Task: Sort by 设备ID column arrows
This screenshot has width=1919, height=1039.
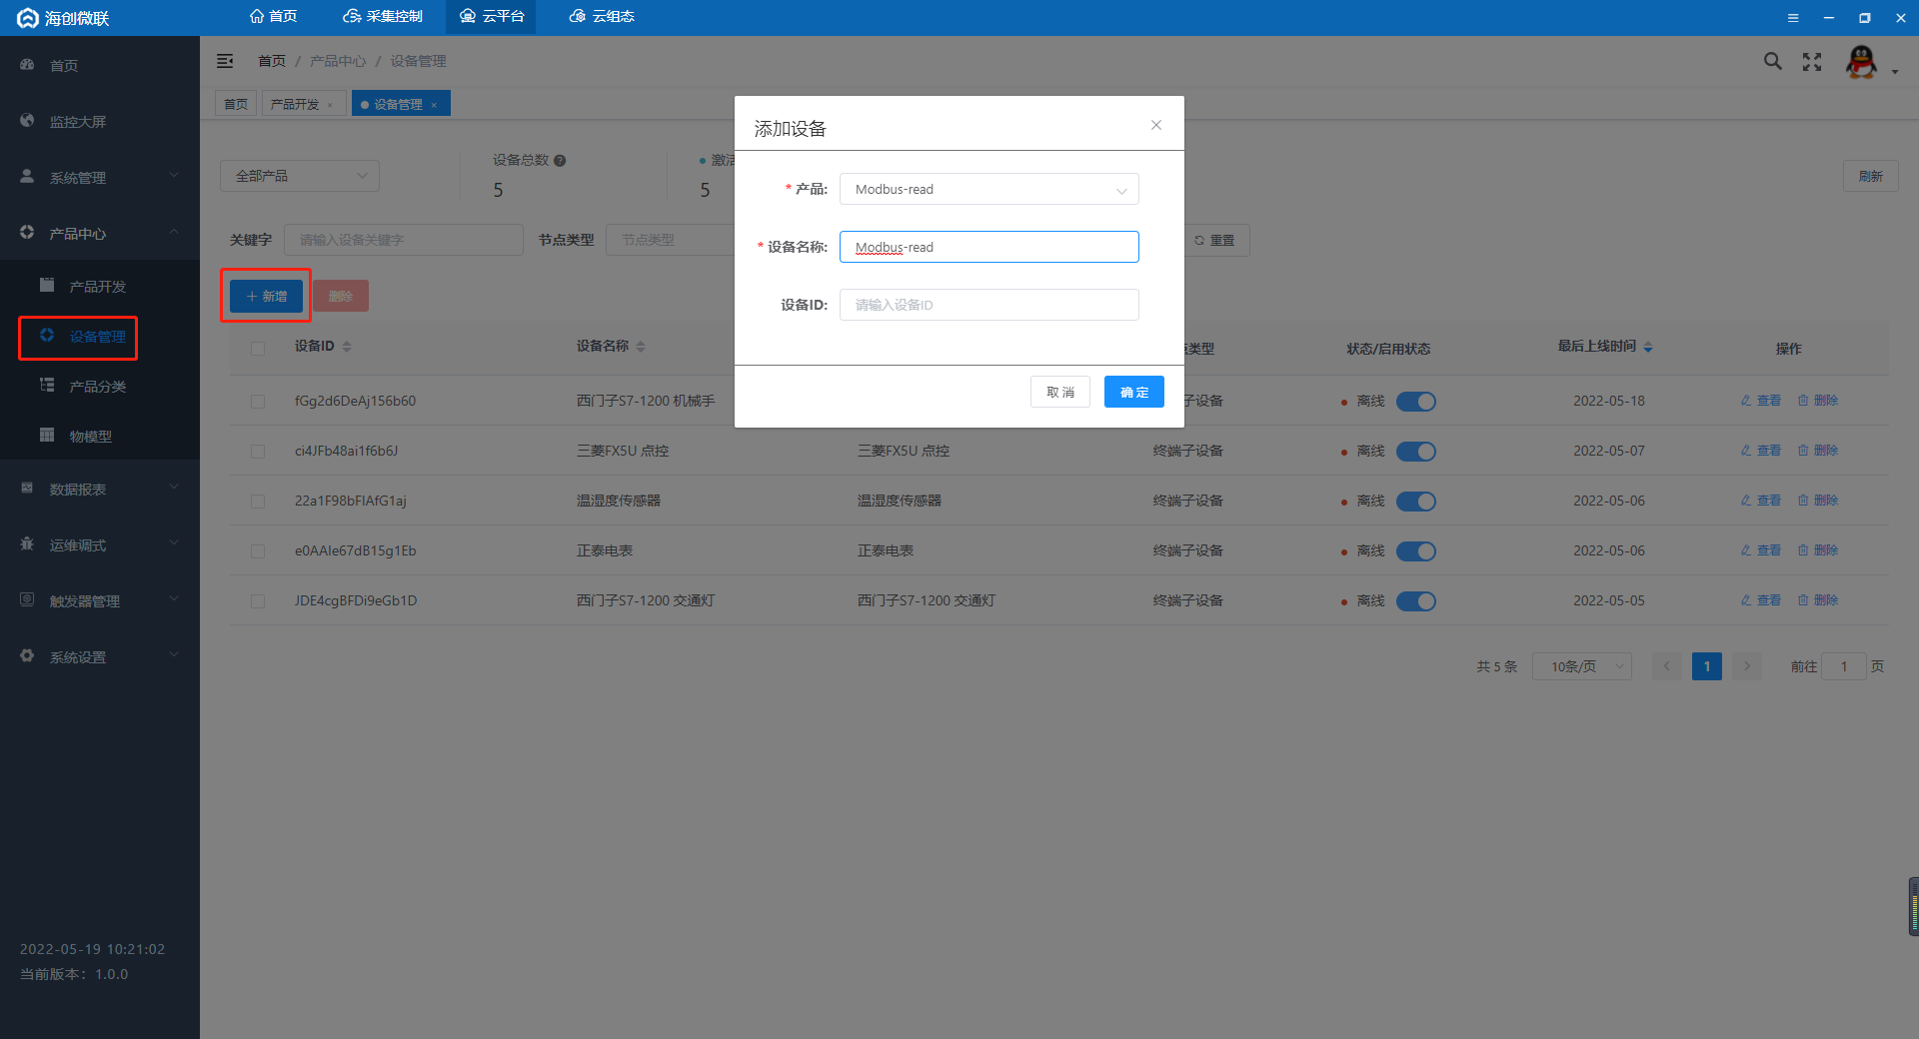Action: click(347, 347)
